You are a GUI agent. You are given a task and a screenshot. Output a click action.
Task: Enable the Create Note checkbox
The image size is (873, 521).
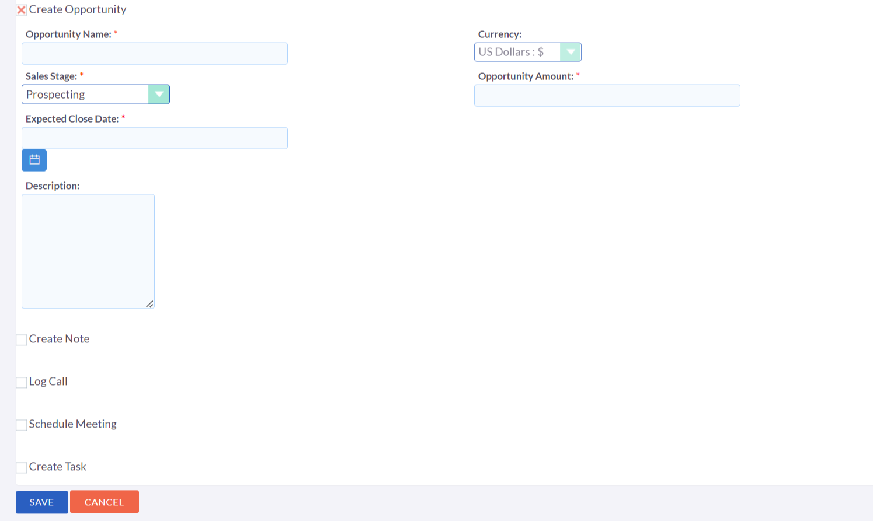click(x=22, y=340)
